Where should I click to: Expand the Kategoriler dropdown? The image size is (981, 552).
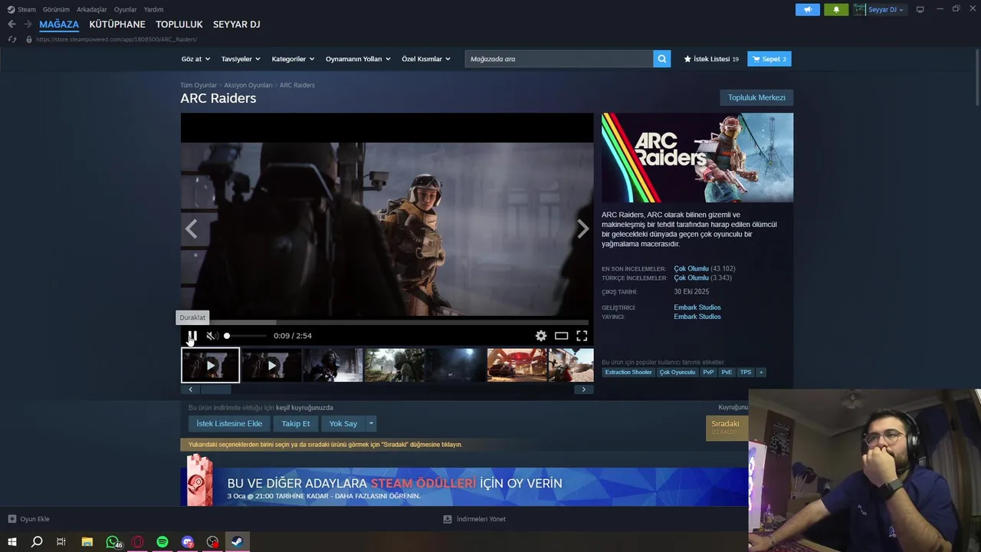tap(293, 59)
